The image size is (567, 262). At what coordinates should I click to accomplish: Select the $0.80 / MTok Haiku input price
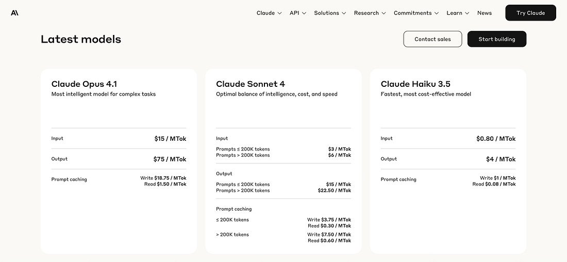click(x=496, y=139)
